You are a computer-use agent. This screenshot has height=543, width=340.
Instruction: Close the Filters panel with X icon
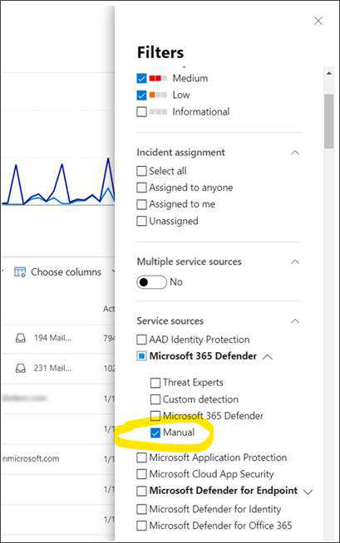318,21
